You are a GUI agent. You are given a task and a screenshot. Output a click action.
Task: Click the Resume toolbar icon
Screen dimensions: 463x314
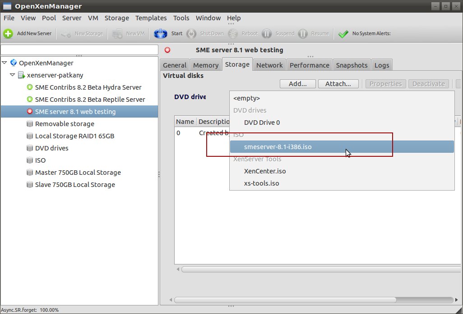tap(303, 34)
